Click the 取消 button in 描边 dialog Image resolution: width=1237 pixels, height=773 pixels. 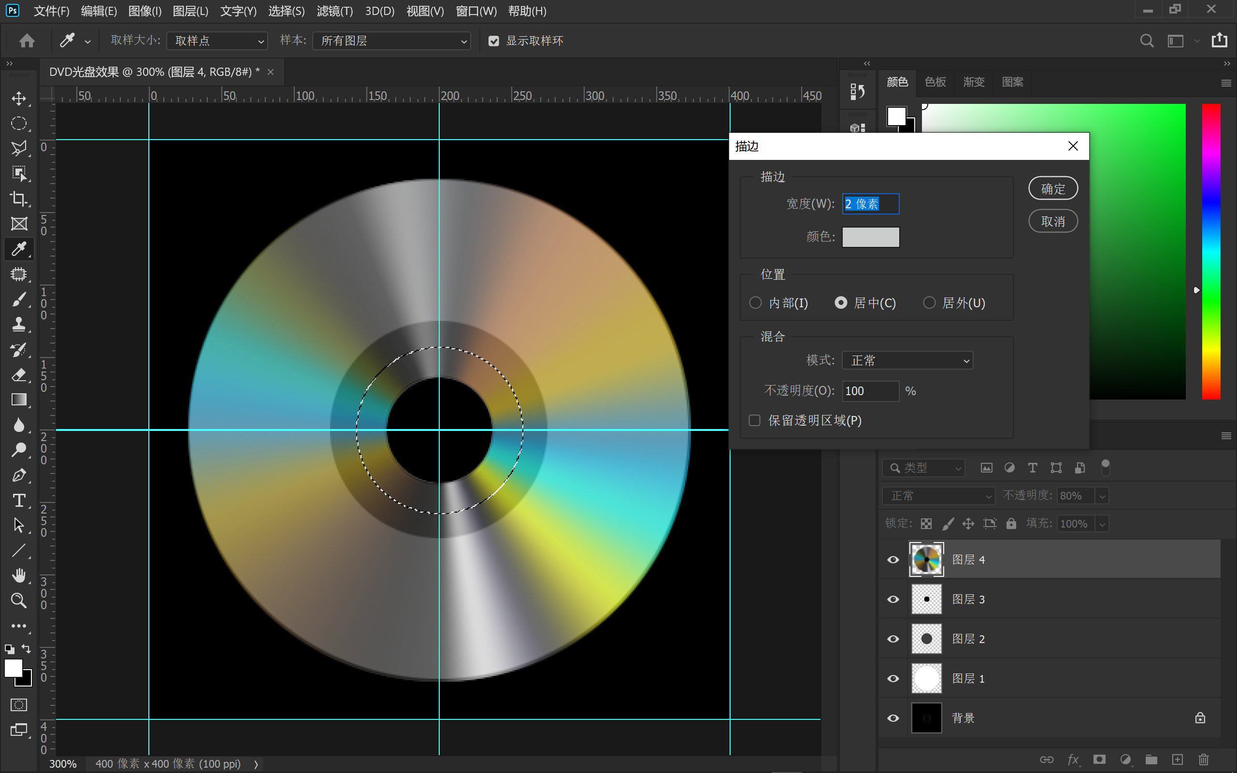[1053, 221]
